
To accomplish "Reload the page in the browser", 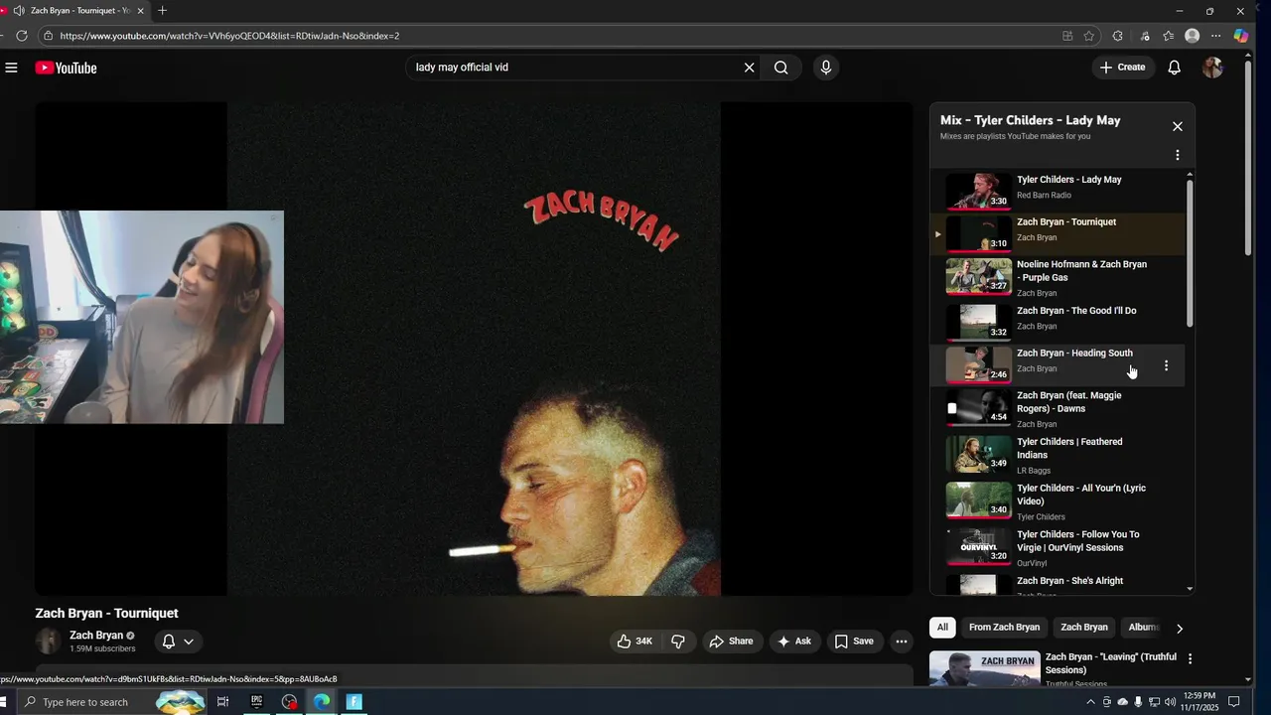I will click(21, 36).
